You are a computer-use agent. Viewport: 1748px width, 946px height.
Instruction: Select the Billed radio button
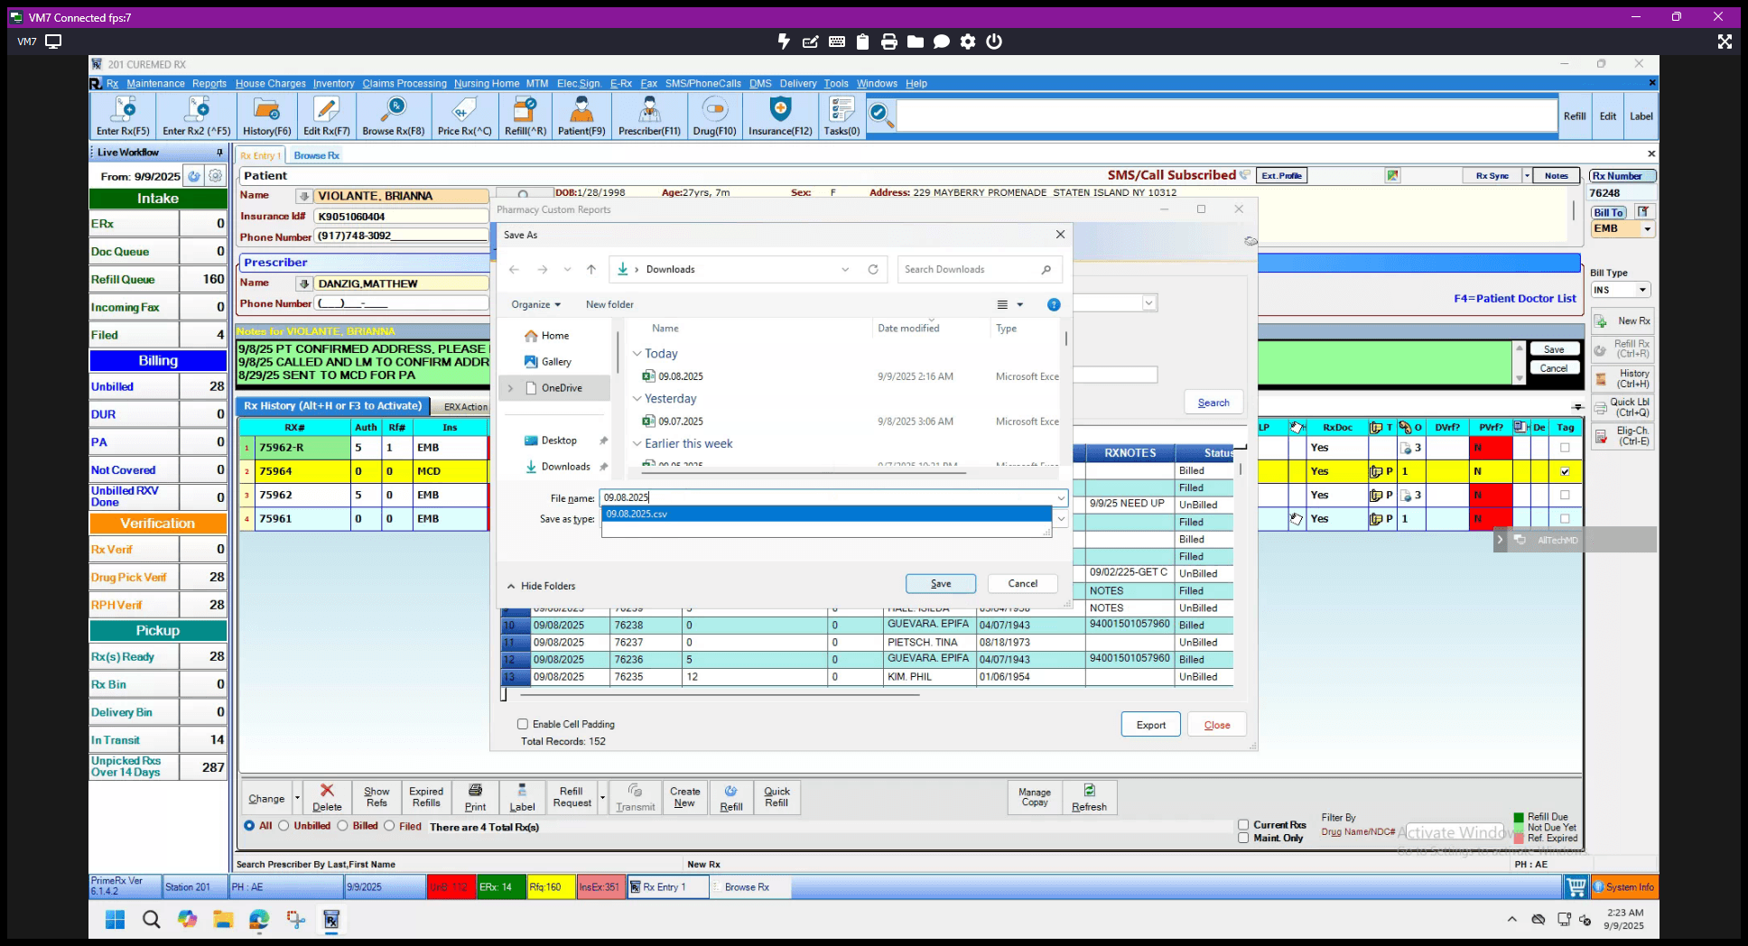click(x=342, y=826)
